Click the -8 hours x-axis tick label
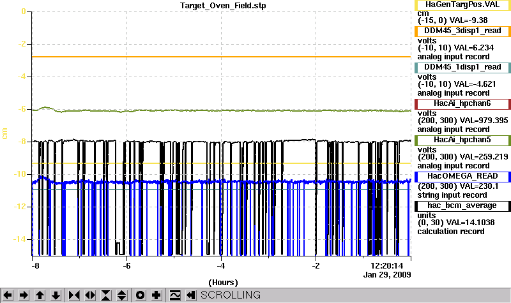The width and height of the screenshot is (511, 303). [35, 266]
